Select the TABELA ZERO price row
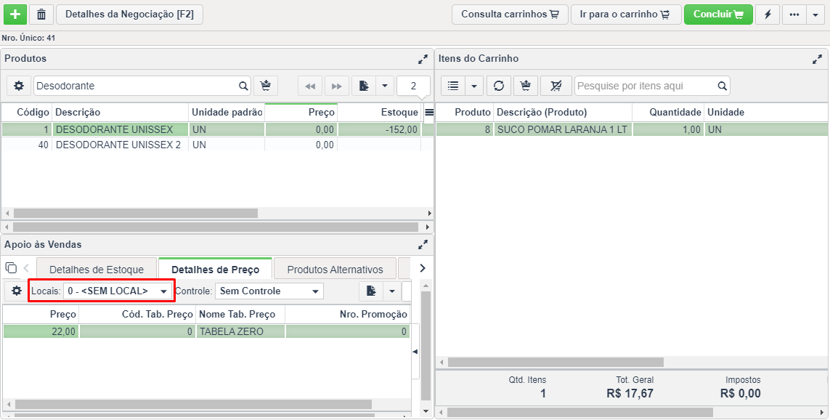Viewport: 830px width, 420px height. pyautogui.click(x=206, y=331)
